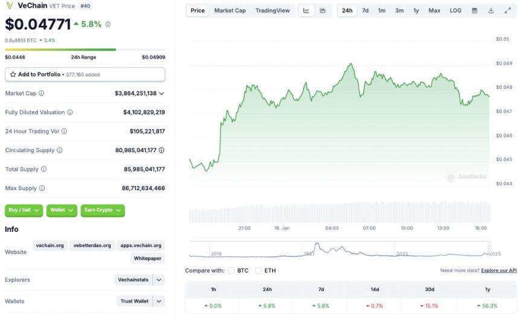Open the apps.vechain.org website link
This screenshot has width=519, height=317.
point(141,246)
